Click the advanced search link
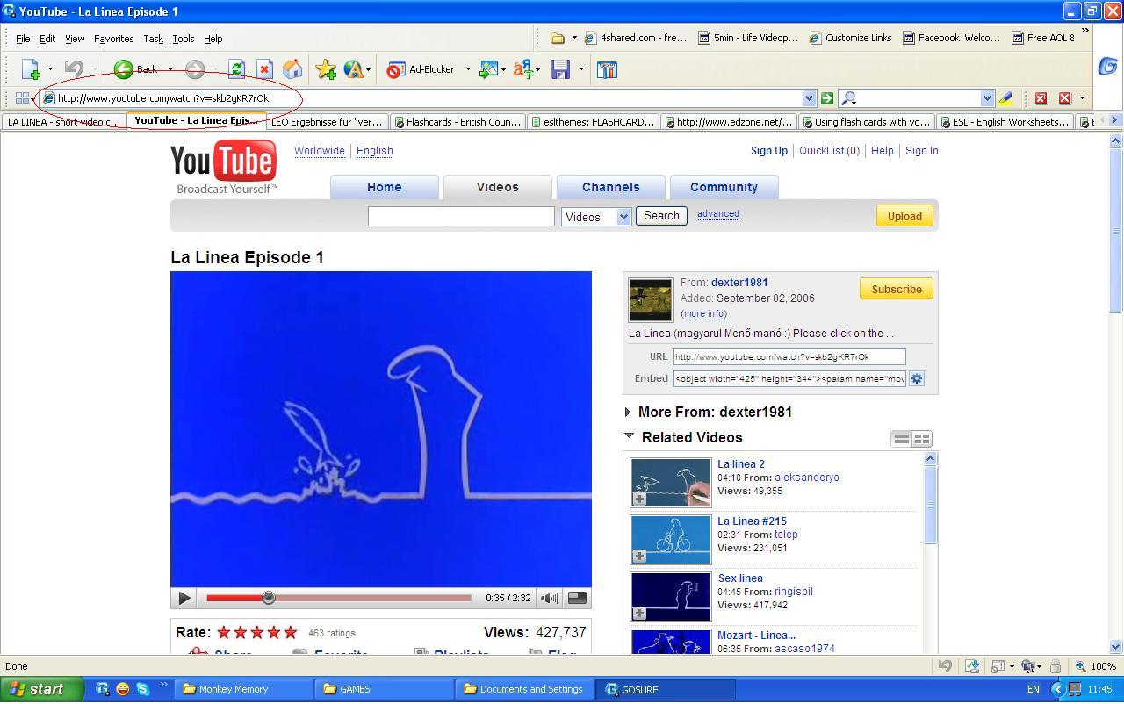 (718, 213)
